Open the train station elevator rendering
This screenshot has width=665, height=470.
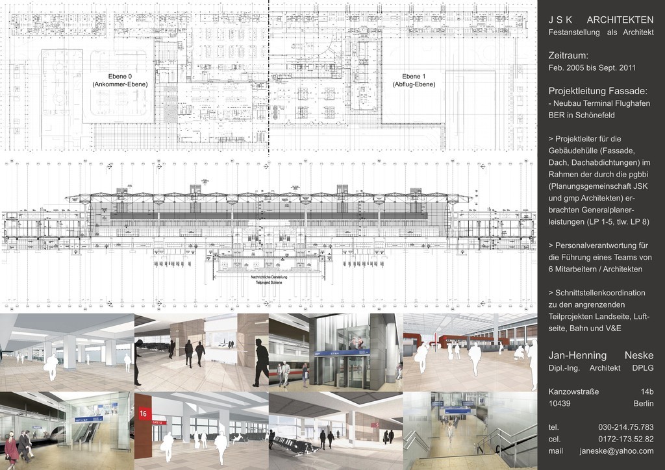point(335,352)
